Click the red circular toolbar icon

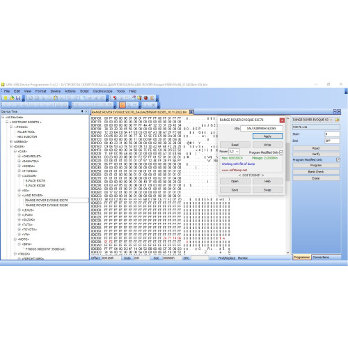[x=146, y=98]
